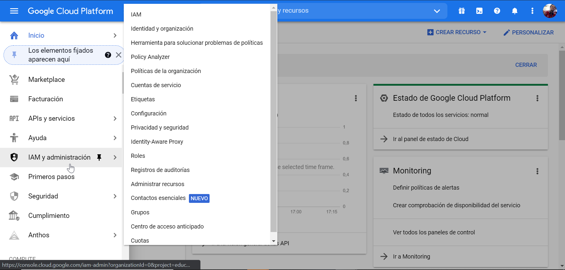Image resolution: width=565 pixels, height=270 pixels.
Task: Select Identidad y organización
Action: pyautogui.click(x=197, y=29)
